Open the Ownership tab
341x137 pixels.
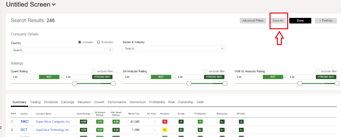click(185, 102)
